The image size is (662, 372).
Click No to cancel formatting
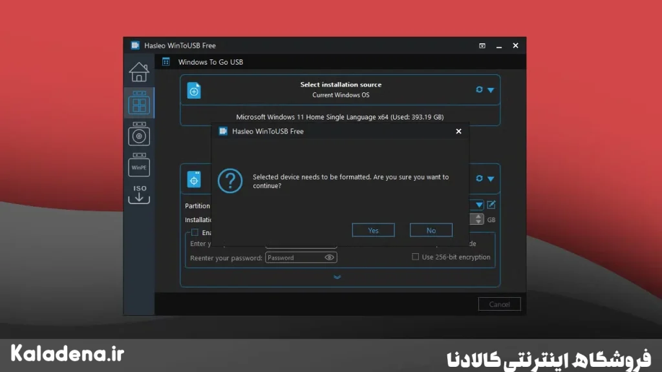(431, 230)
